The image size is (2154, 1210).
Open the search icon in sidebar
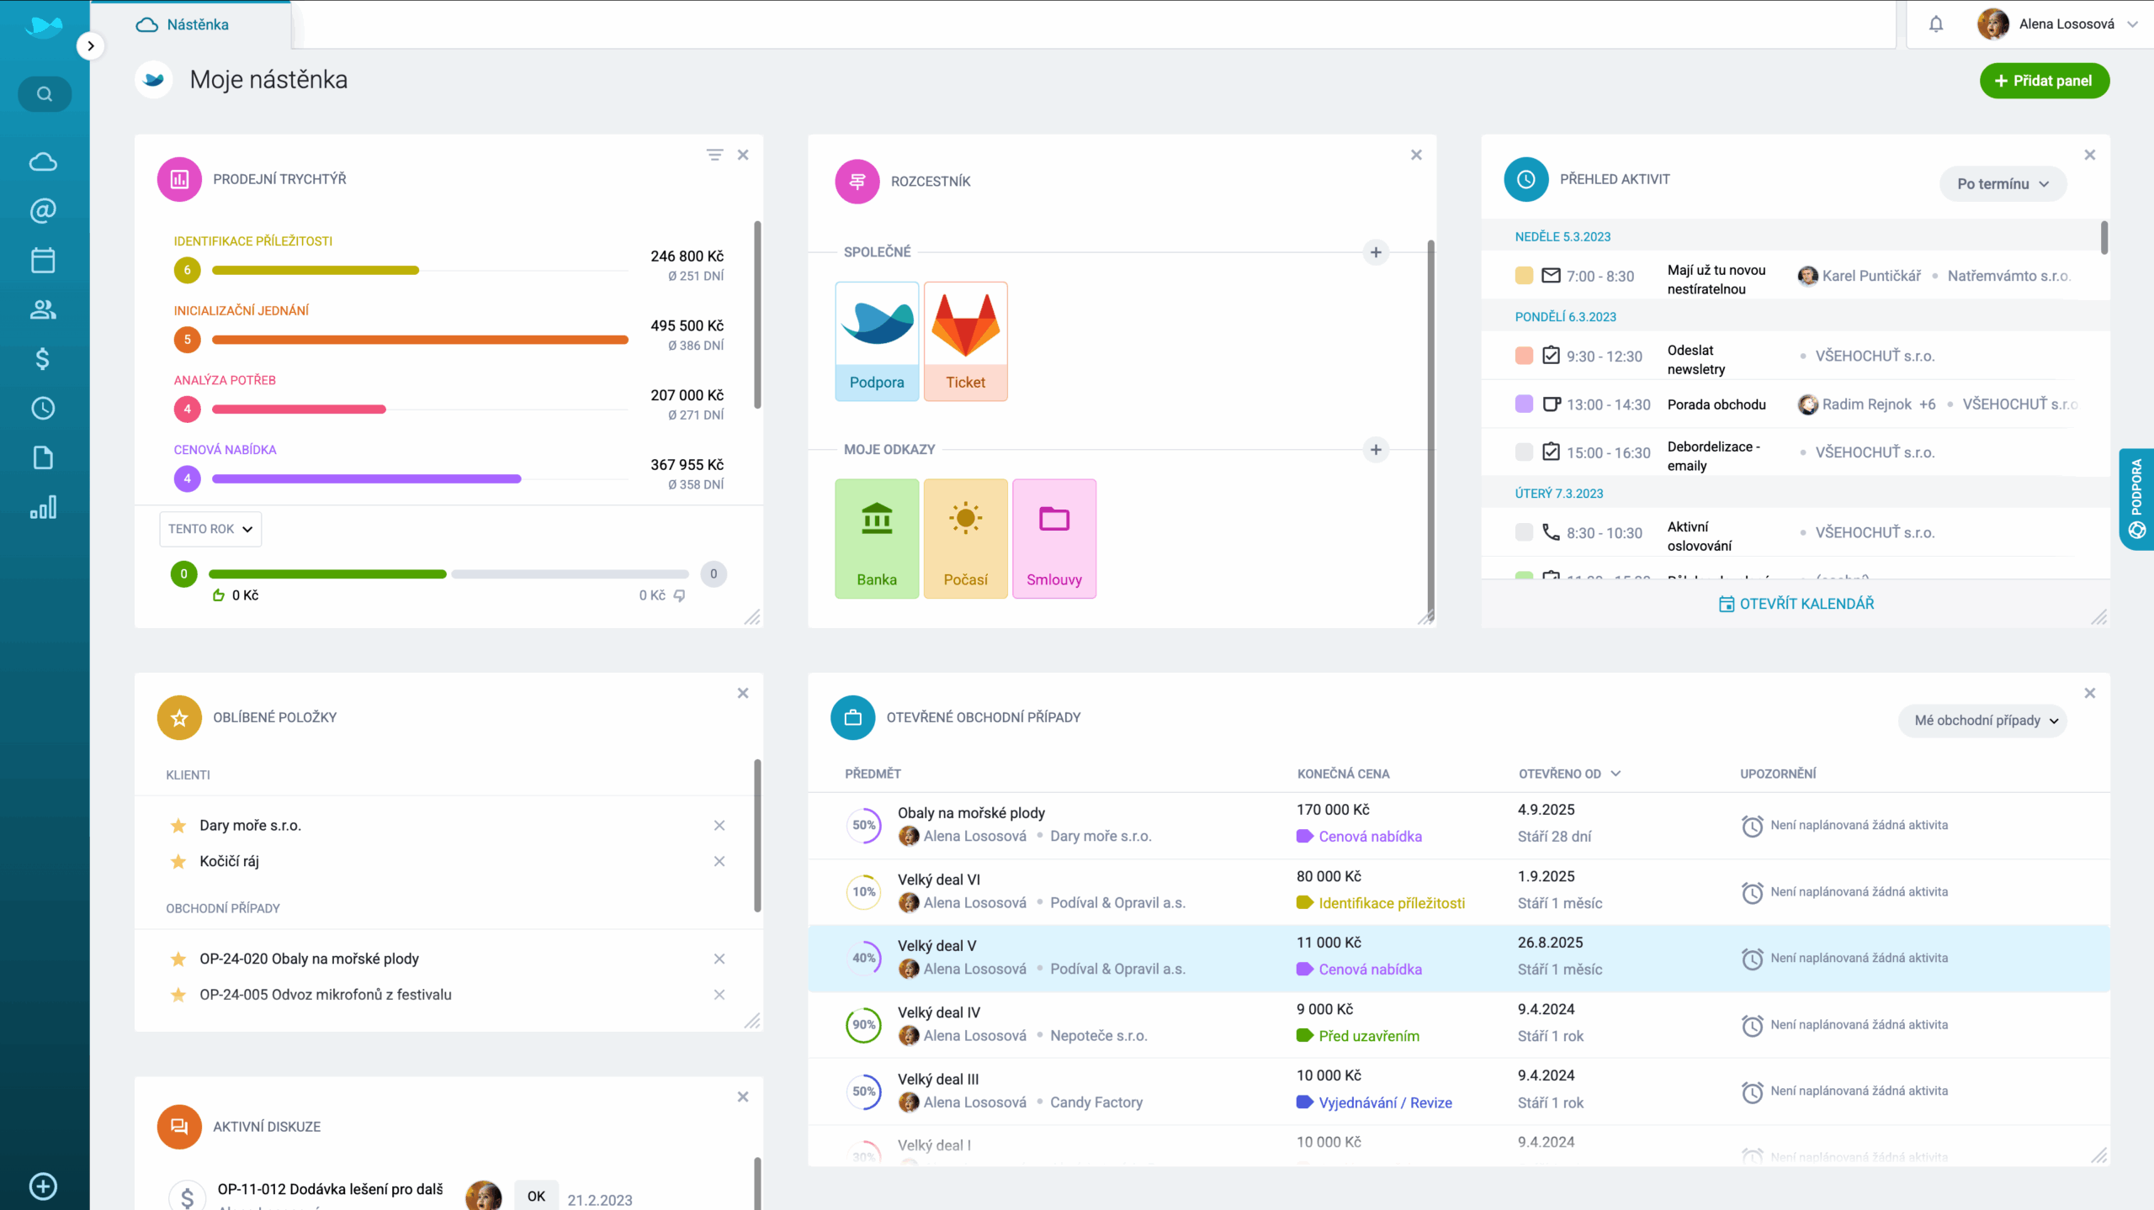point(45,94)
